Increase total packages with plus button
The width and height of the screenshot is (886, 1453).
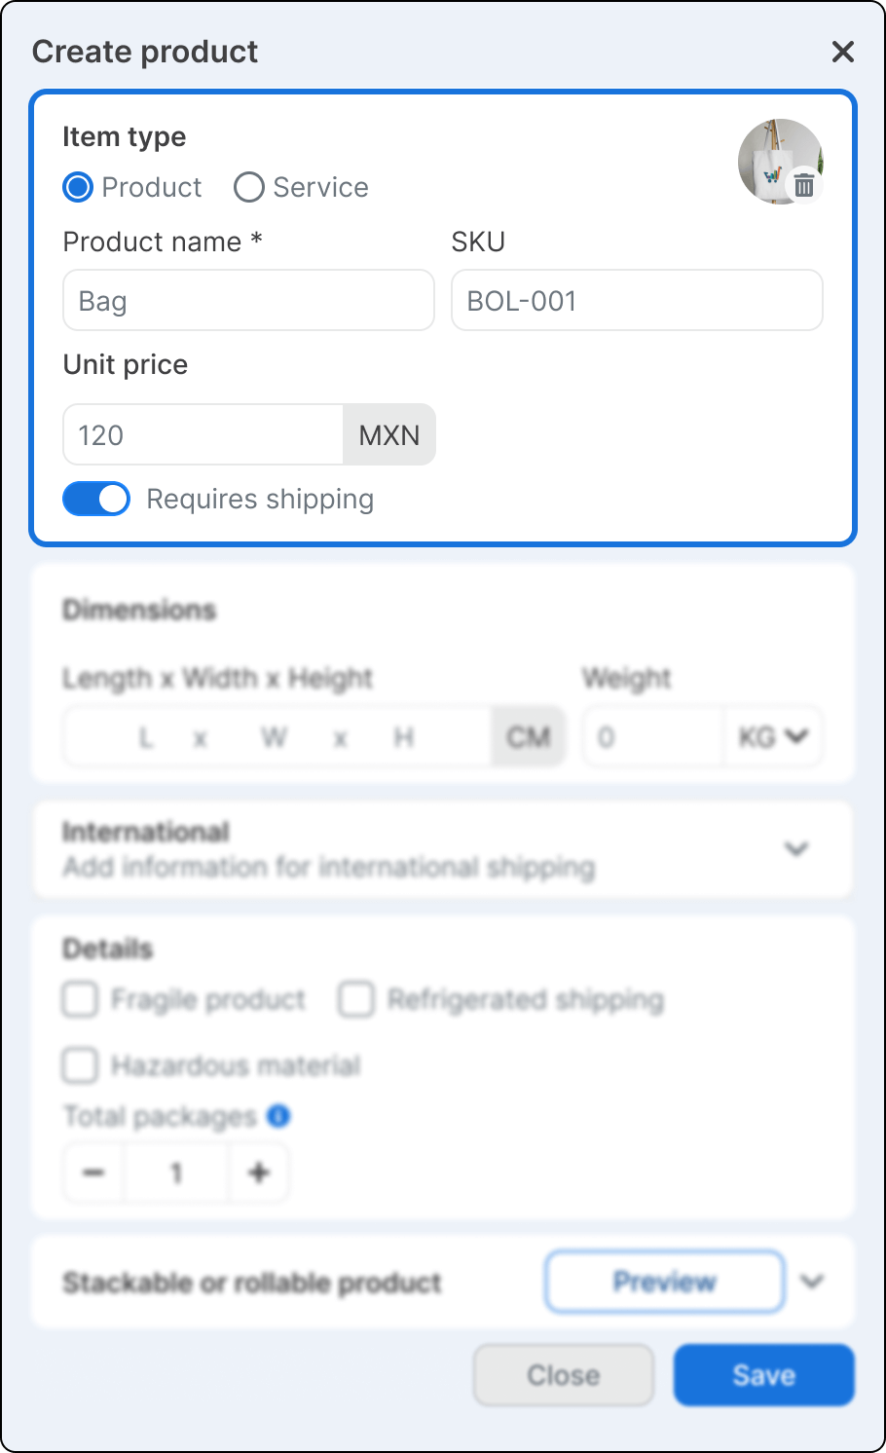pyautogui.click(x=259, y=1173)
